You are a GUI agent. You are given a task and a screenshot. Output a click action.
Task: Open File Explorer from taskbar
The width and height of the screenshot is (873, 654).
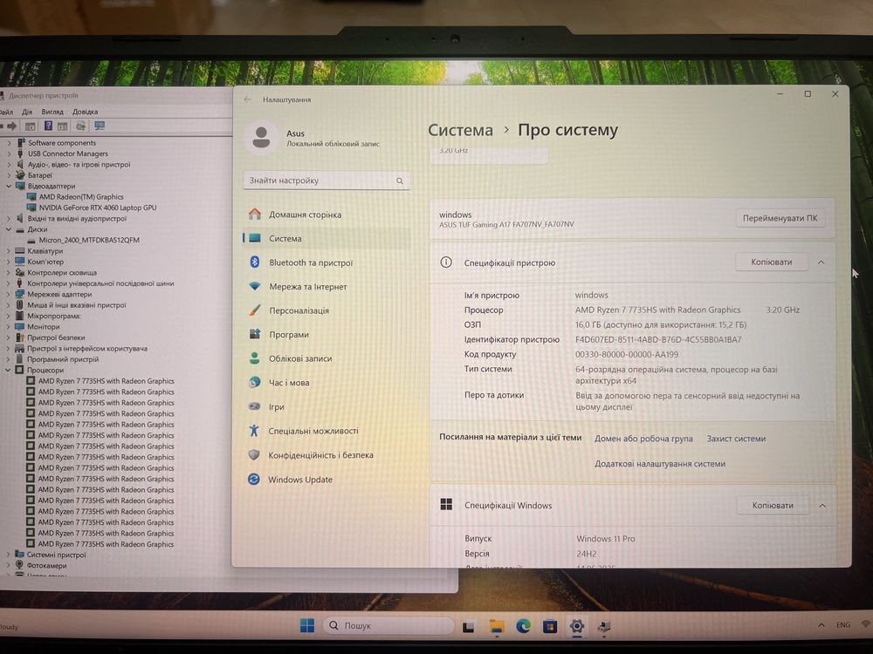(496, 627)
